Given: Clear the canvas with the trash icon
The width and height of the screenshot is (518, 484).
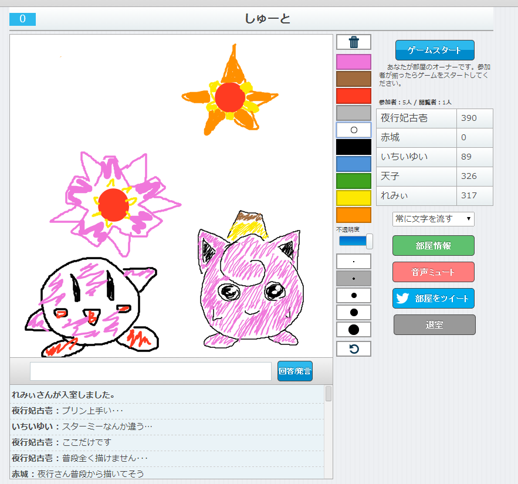Looking at the screenshot, I should point(354,42).
